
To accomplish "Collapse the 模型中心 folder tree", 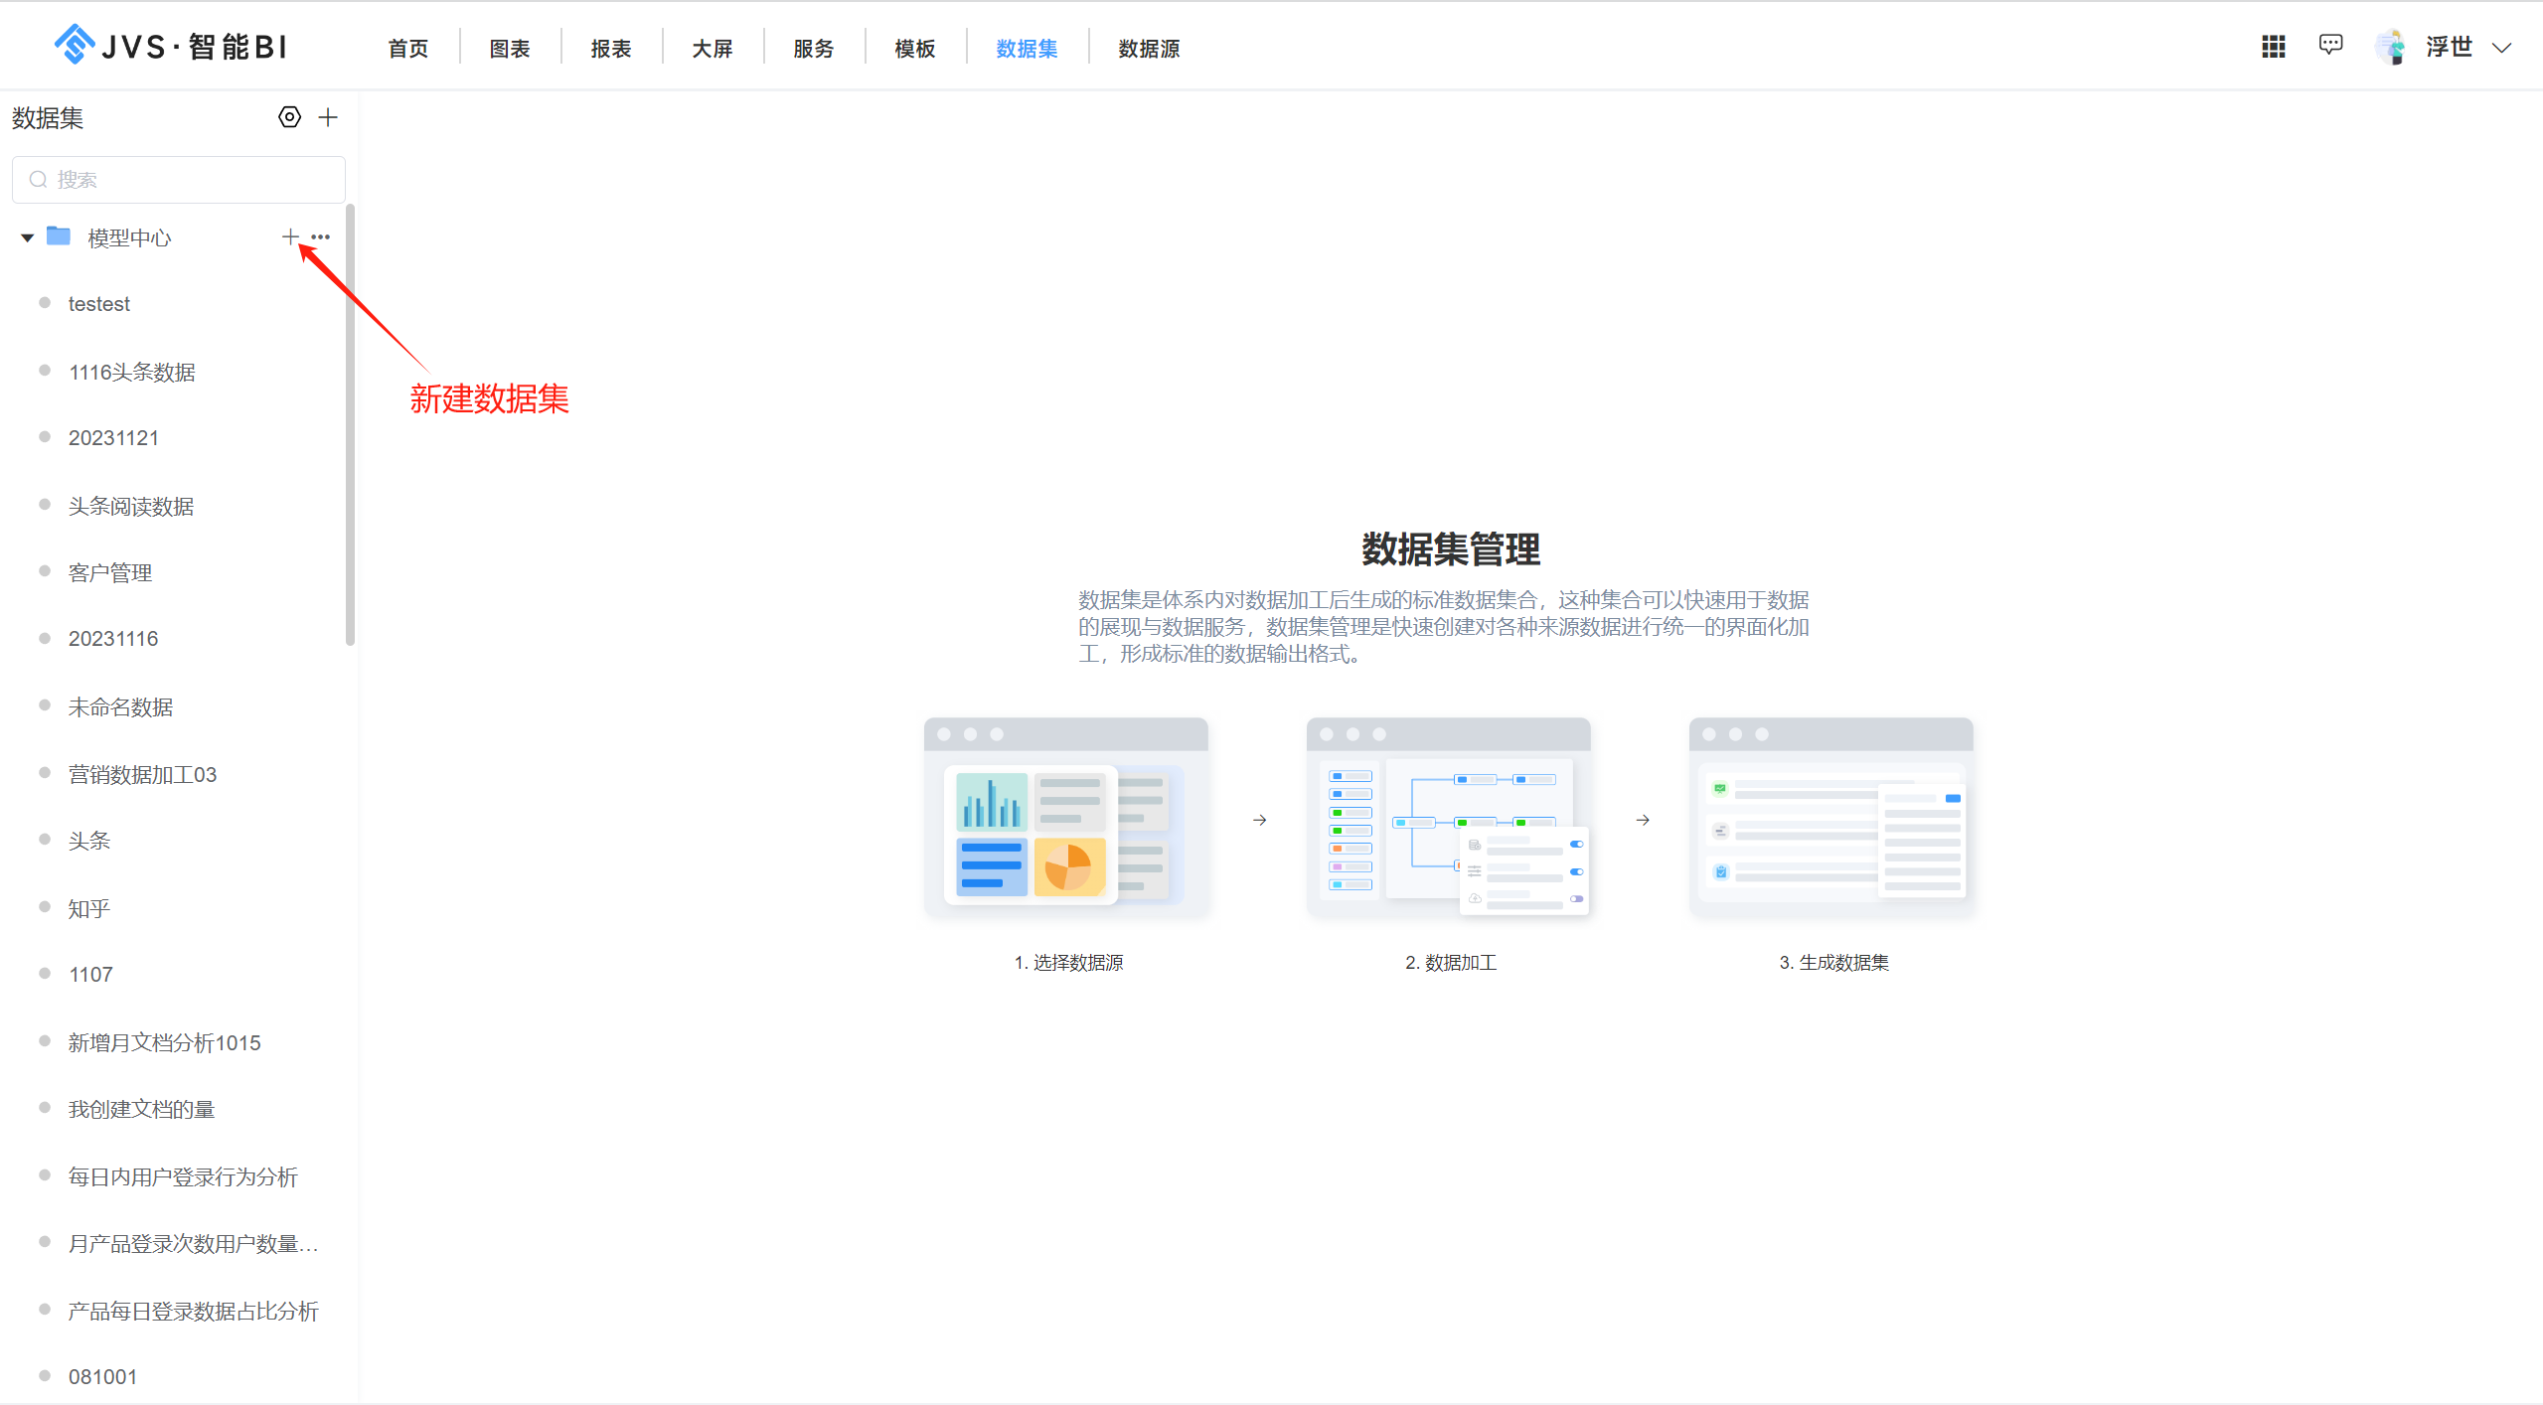I will point(27,236).
